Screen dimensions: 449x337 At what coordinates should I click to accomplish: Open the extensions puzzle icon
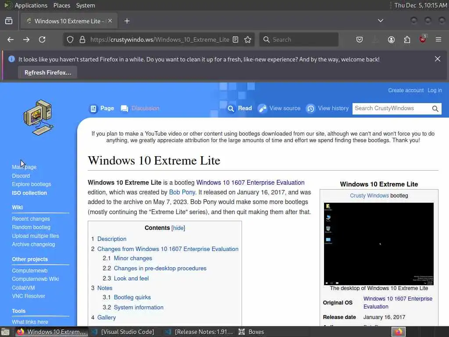(x=407, y=39)
